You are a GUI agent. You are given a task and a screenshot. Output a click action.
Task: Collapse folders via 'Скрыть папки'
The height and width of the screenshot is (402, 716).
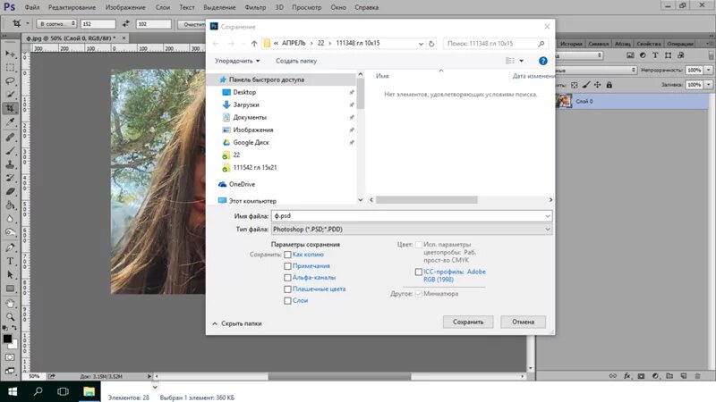pyautogui.click(x=237, y=323)
